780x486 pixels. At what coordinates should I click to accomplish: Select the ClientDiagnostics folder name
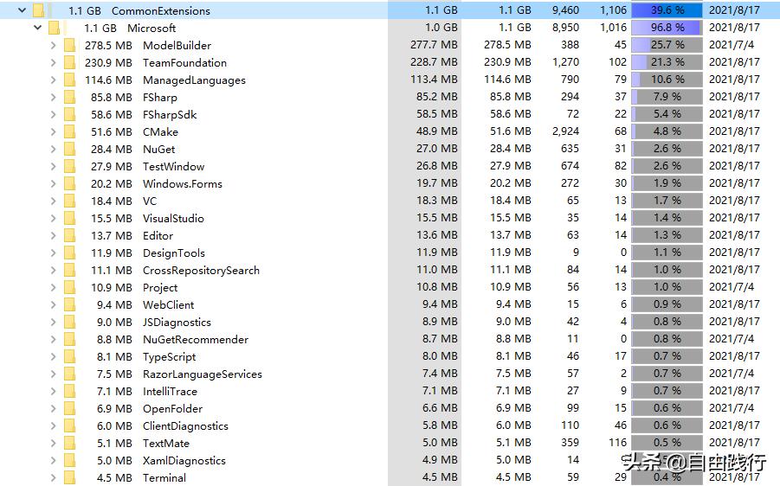coord(185,425)
